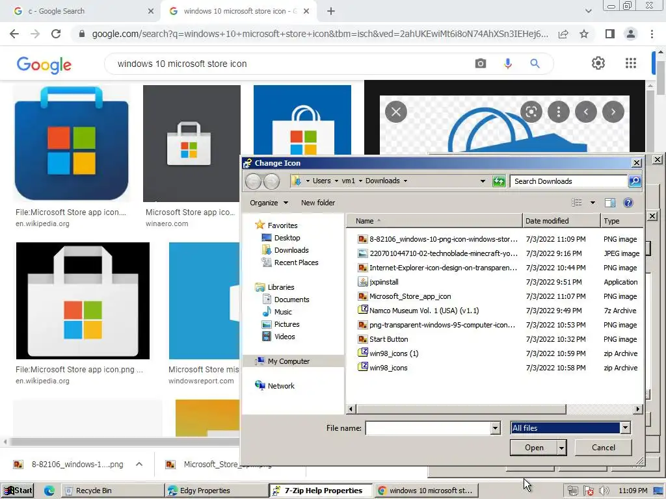This screenshot has width=666, height=499.
Task: Expand the address path history dropdown
Action: point(483,181)
